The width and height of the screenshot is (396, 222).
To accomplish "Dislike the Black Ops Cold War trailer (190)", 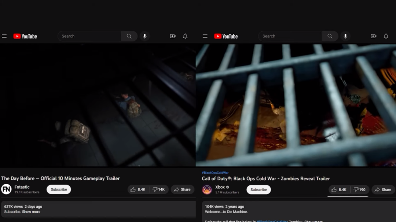I will 360,190.
